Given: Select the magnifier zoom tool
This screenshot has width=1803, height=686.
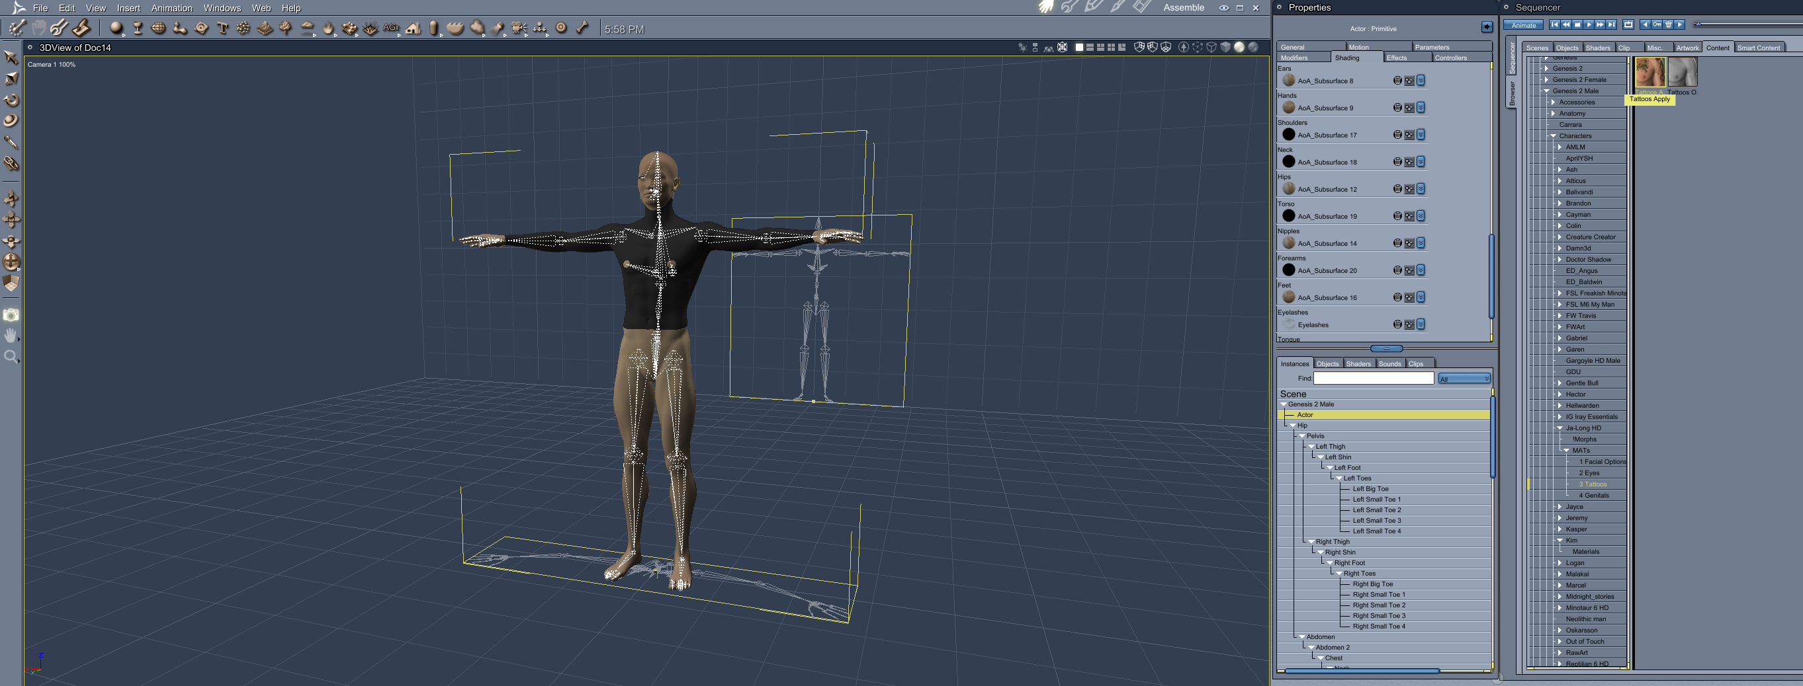Looking at the screenshot, I should [11, 358].
